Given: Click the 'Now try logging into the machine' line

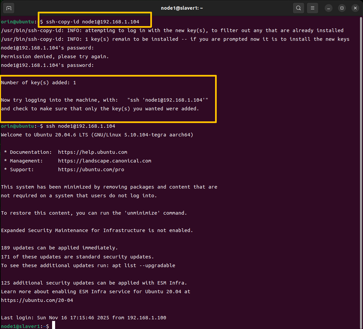Looking at the screenshot, I should (x=105, y=100).
